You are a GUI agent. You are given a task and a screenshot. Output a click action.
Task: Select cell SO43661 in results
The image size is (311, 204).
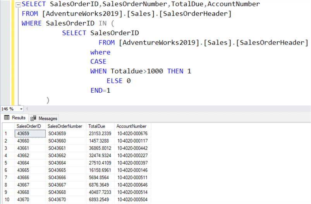tap(66, 148)
